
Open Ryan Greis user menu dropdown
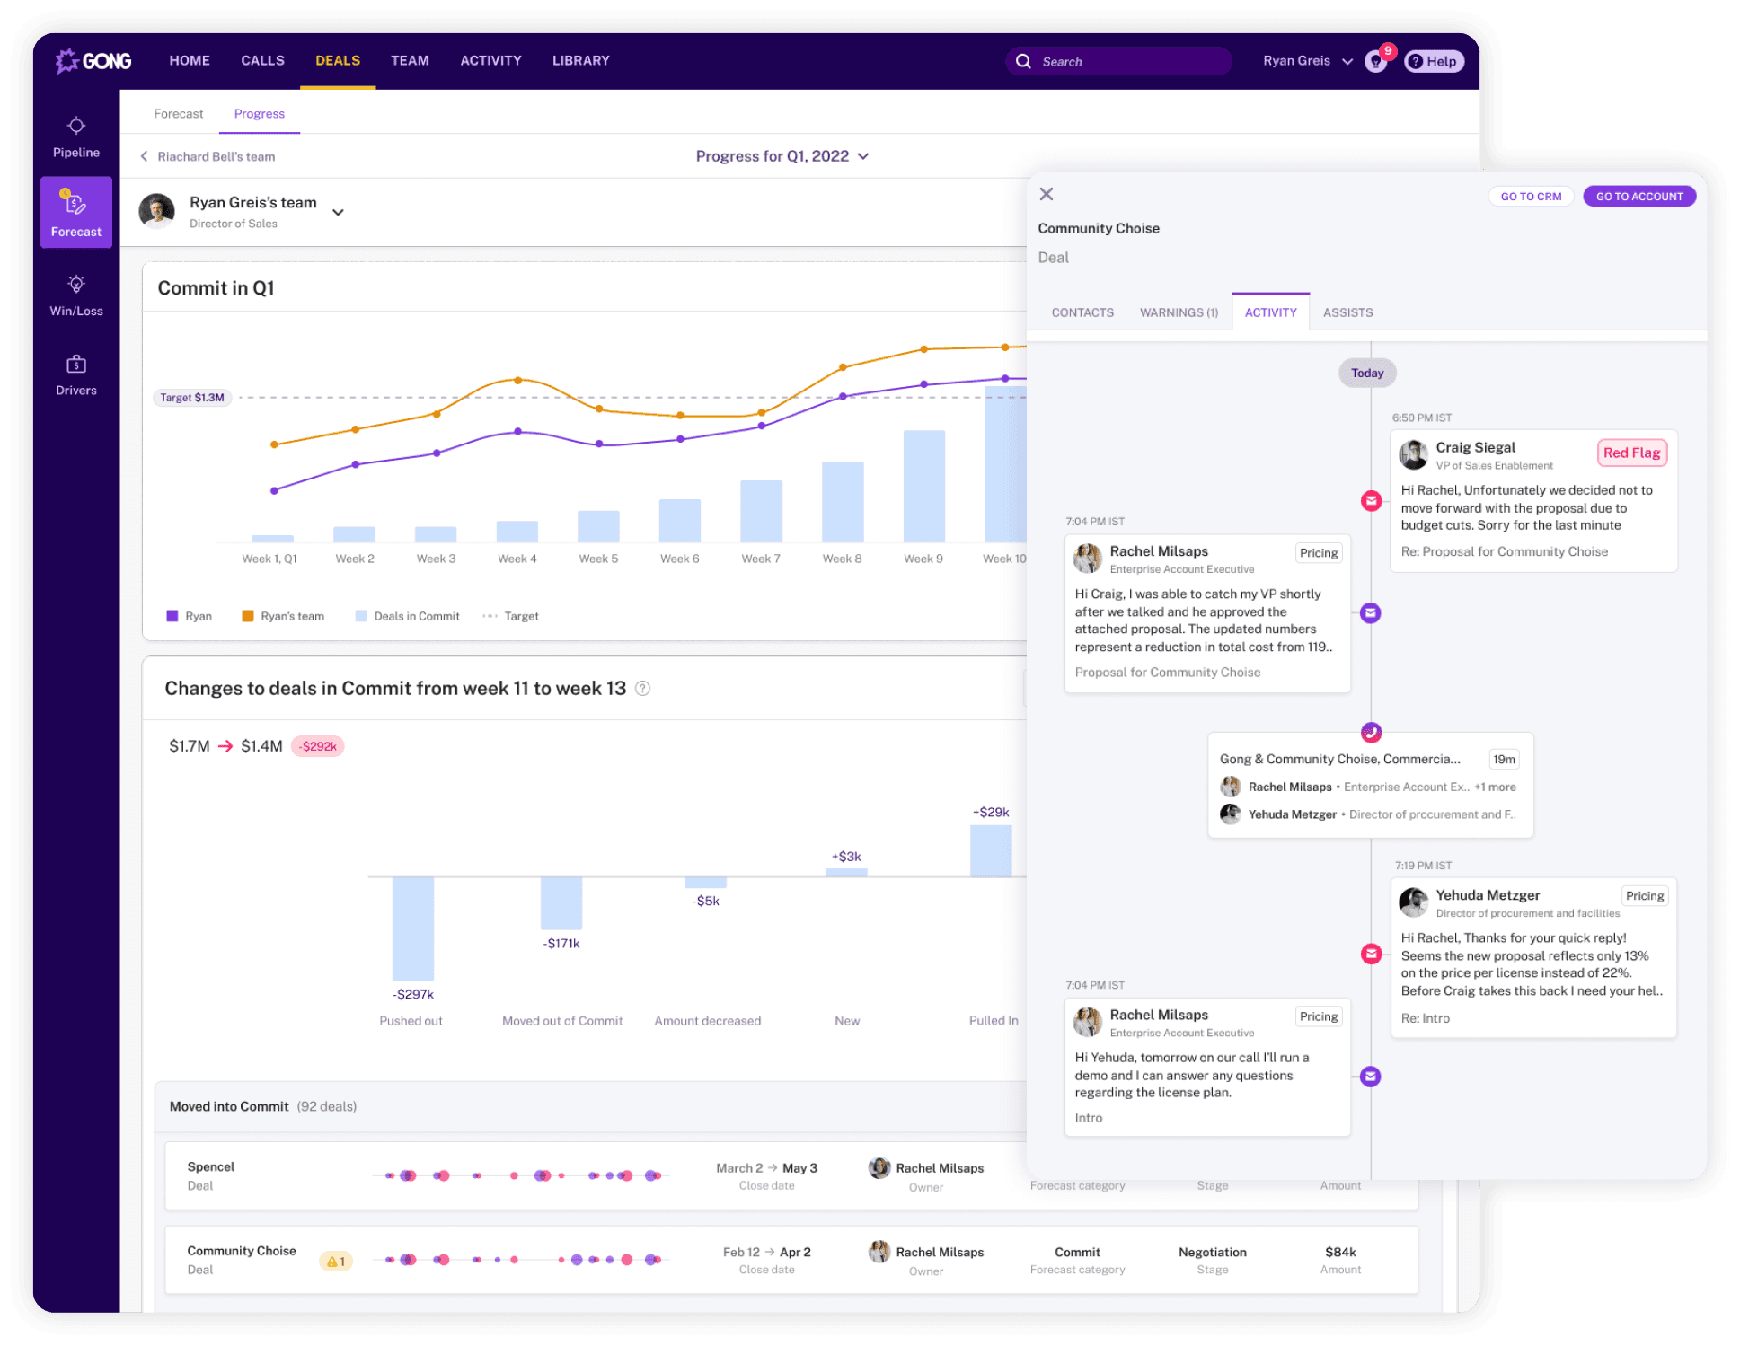pyautogui.click(x=1307, y=61)
